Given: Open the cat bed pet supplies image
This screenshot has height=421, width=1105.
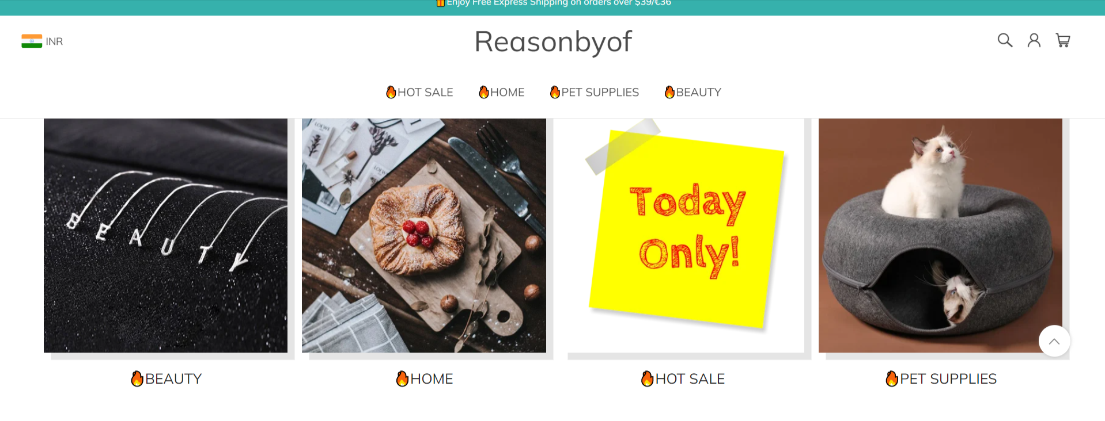Looking at the screenshot, I should click(940, 236).
